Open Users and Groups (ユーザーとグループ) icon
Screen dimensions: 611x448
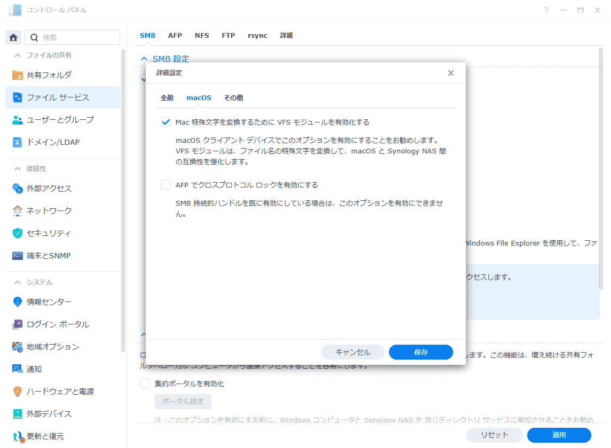coord(17,120)
